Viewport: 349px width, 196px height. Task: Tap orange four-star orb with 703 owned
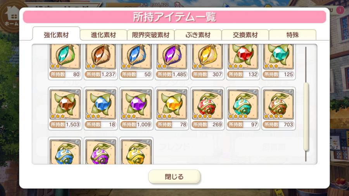pyautogui.click(x=279, y=108)
